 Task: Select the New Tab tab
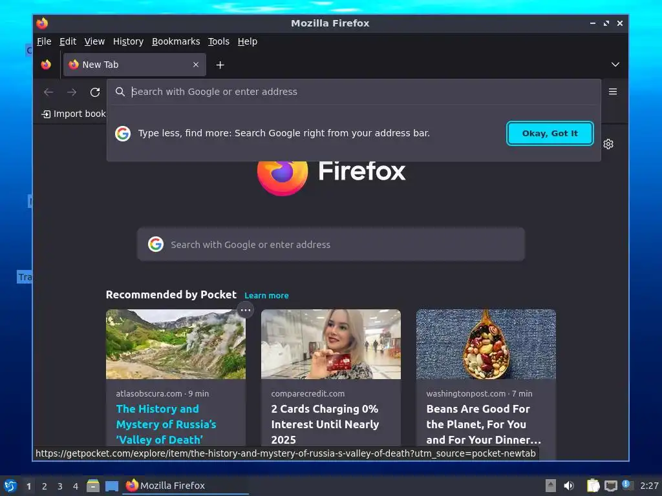[134, 65]
